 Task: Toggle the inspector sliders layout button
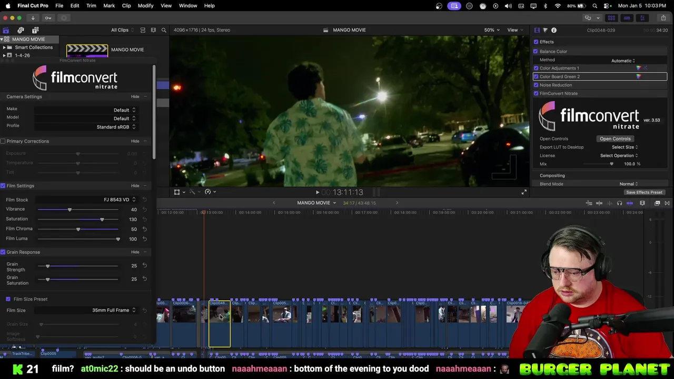[x=642, y=18]
